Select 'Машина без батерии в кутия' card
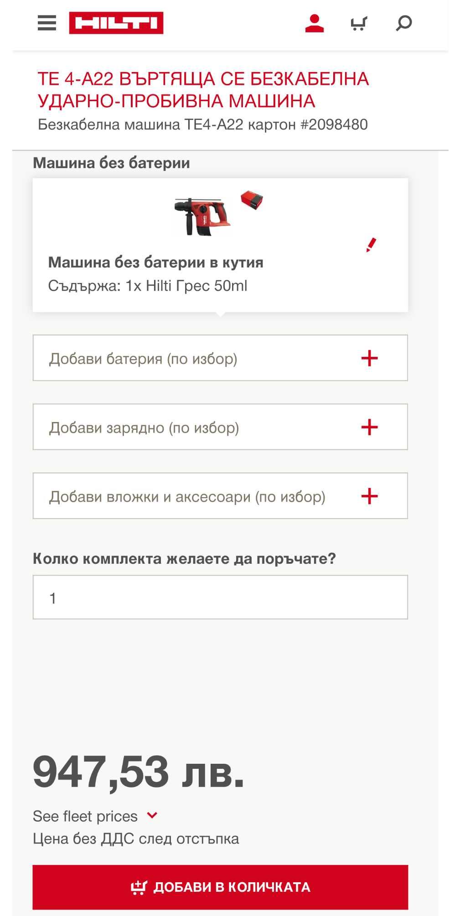This screenshot has height=916, width=475. point(220,245)
